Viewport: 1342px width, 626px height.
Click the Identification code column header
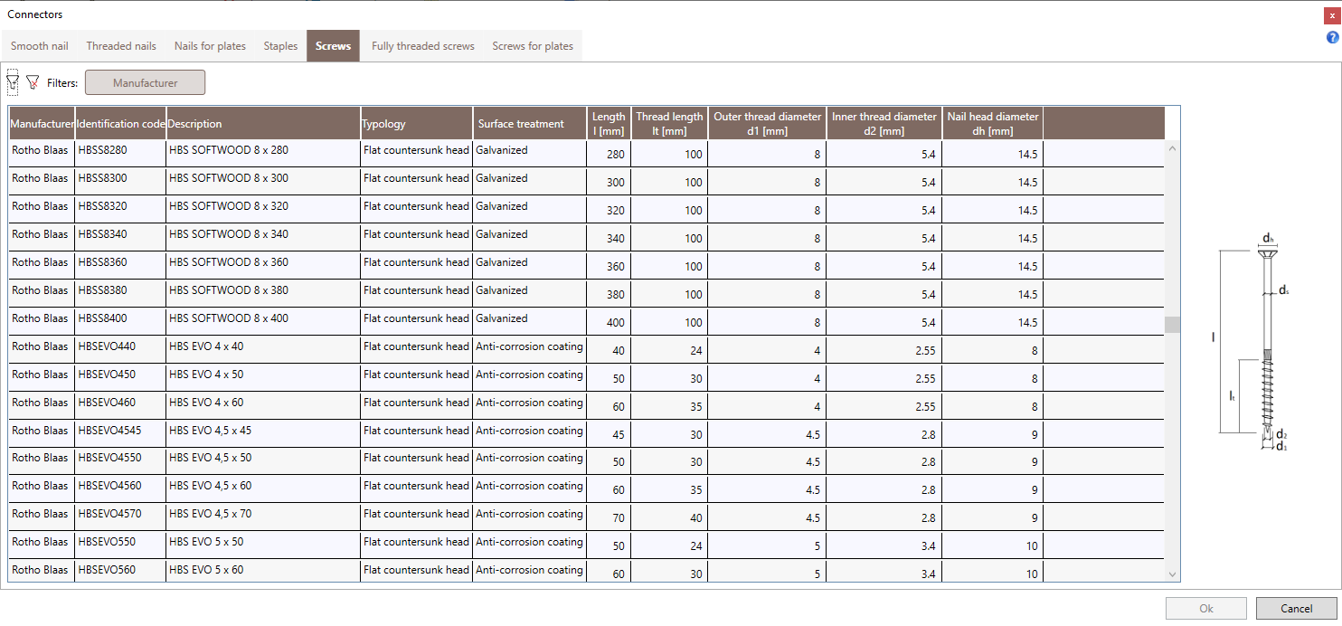click(x=121, y=123)
